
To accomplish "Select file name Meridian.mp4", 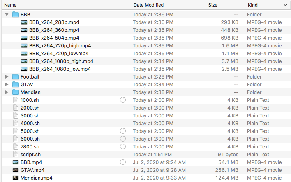I will click(x=36, y=178).
